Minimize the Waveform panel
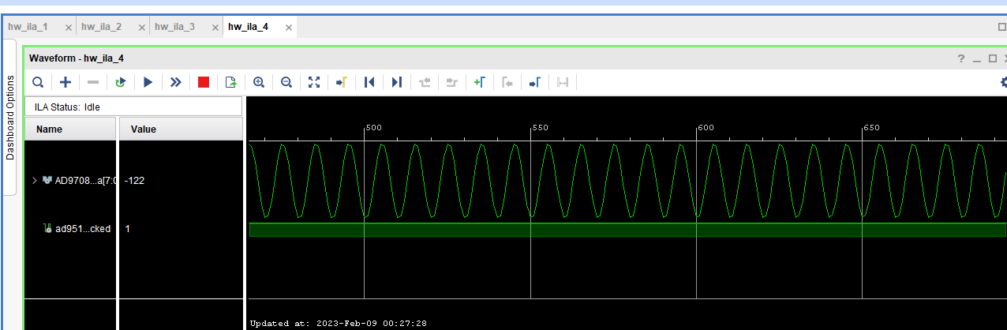Screen dimensions: 1007x330 click(x=977, y=59)
